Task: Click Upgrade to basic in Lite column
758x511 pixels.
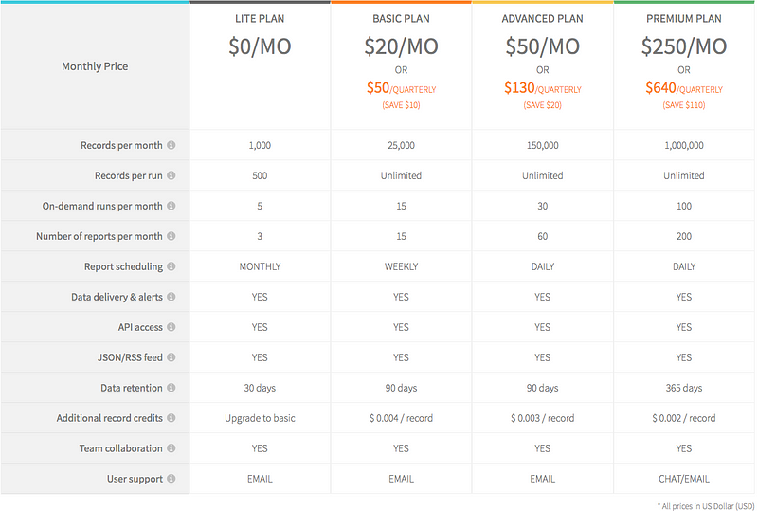Action: coord(260,418)
